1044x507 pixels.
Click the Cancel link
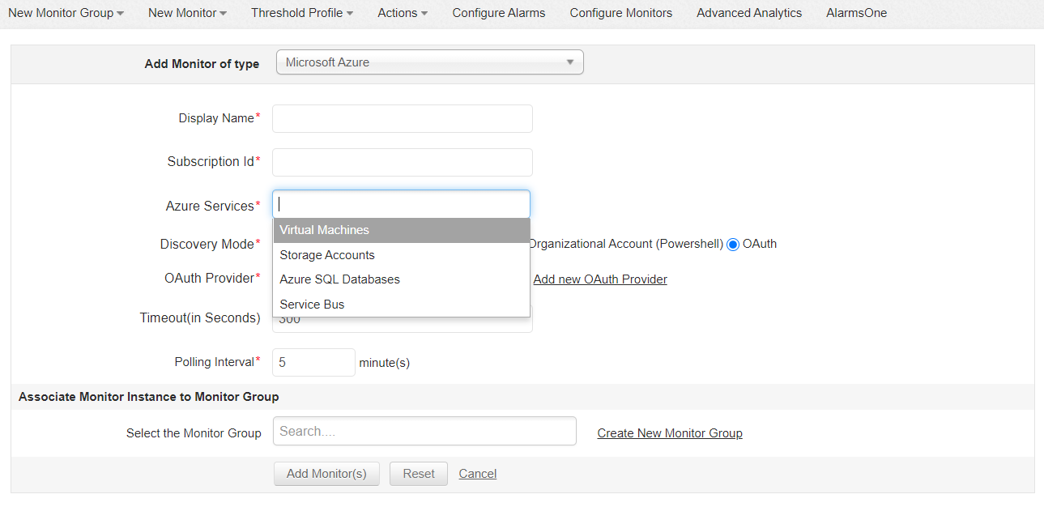[x=478, y=474]
